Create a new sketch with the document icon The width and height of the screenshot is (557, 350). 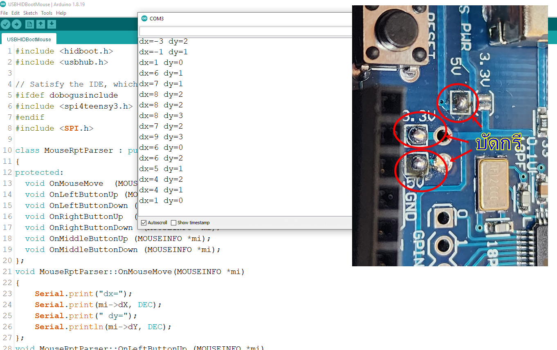coord(29,24)
